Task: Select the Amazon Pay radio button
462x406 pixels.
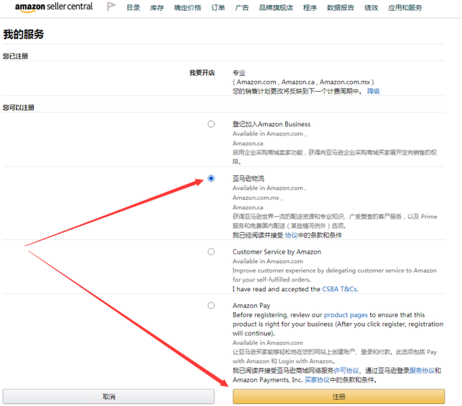Action: point(211,305)
